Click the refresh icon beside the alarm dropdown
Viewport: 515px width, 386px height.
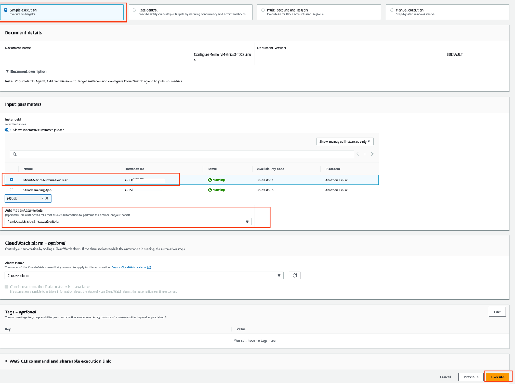(x=294, y=275)
